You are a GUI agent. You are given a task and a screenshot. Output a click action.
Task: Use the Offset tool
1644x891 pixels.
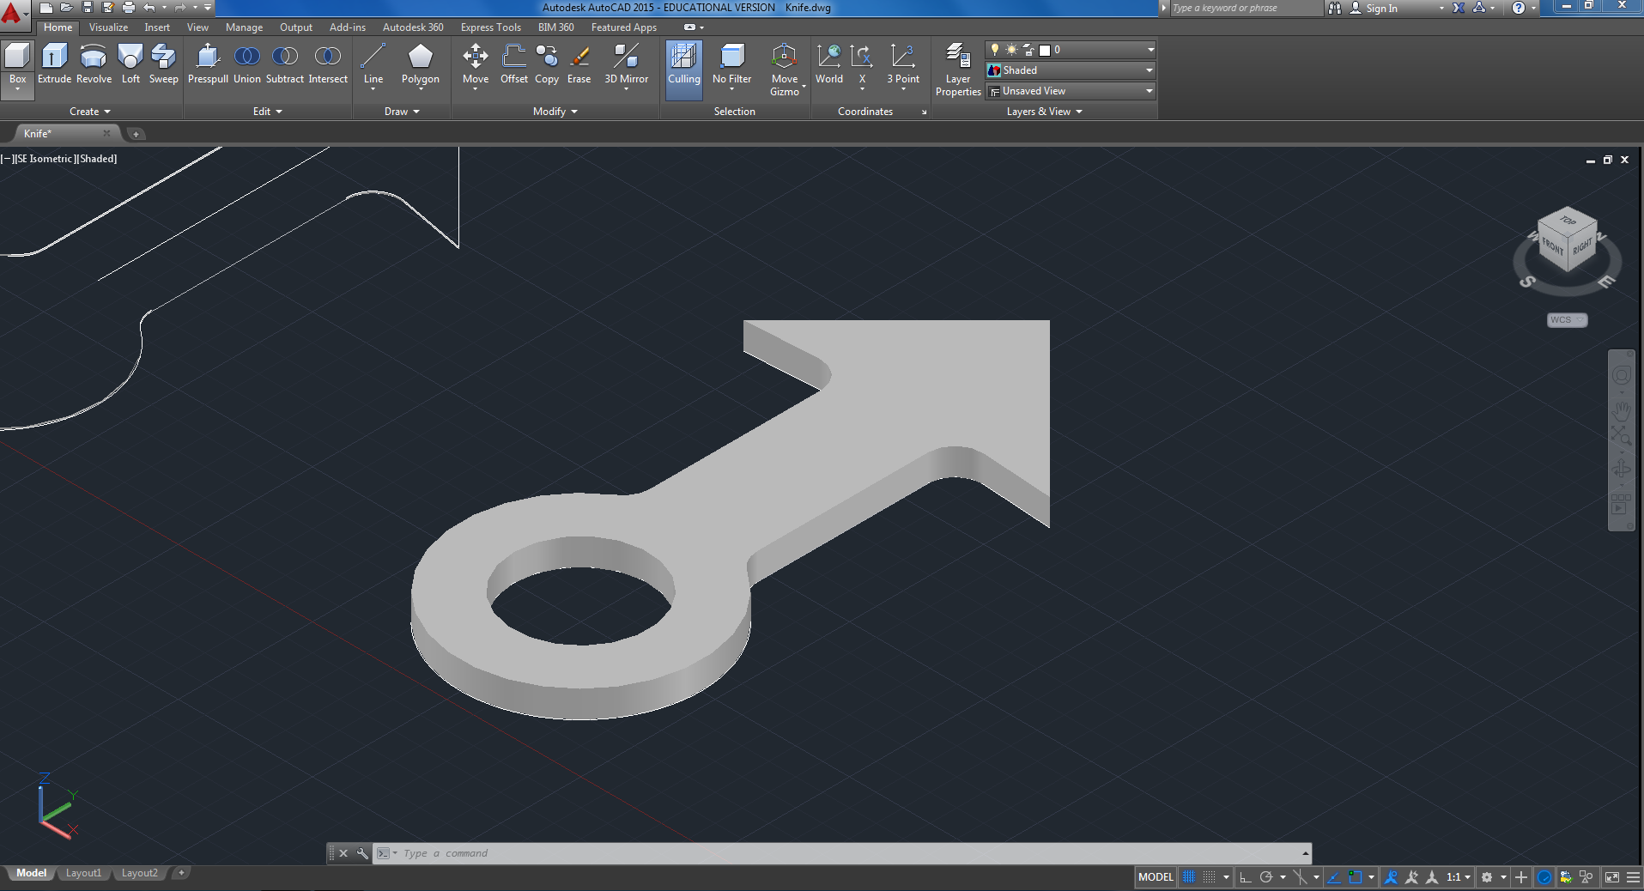pos(514,64)
